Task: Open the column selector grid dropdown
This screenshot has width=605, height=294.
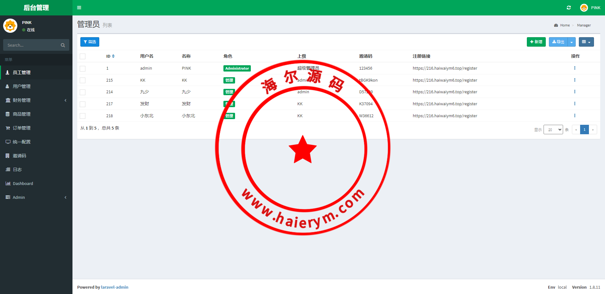Action: (586, 42)
